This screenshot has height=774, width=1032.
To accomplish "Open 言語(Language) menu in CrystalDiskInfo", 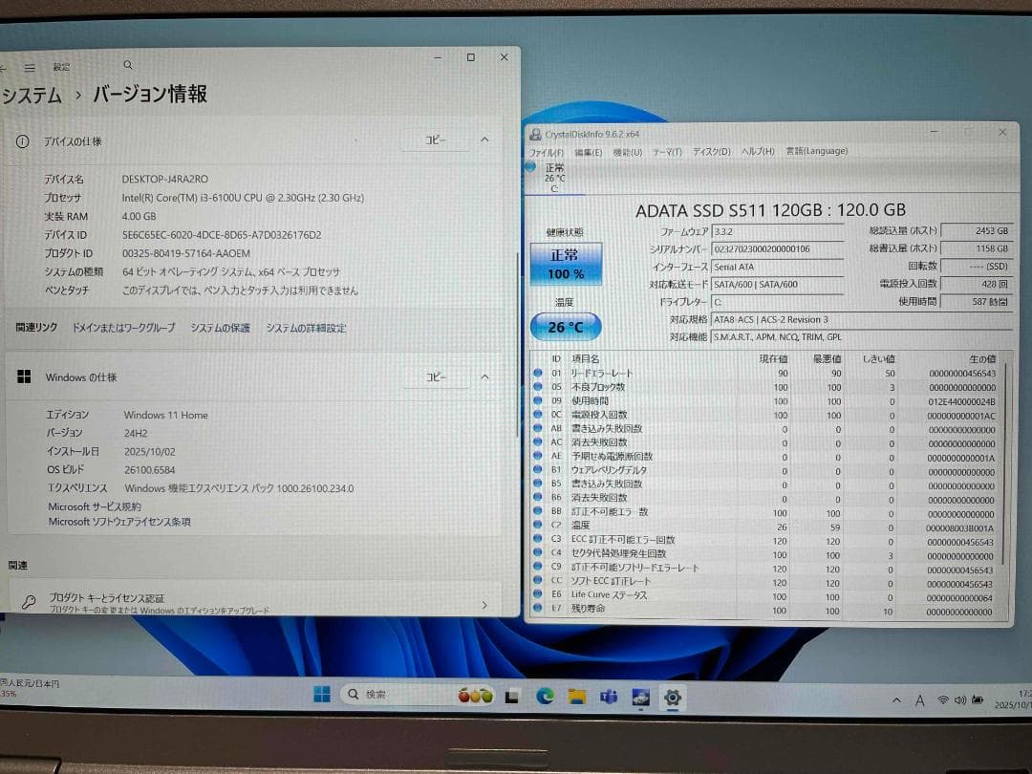I will coord(816,151).
